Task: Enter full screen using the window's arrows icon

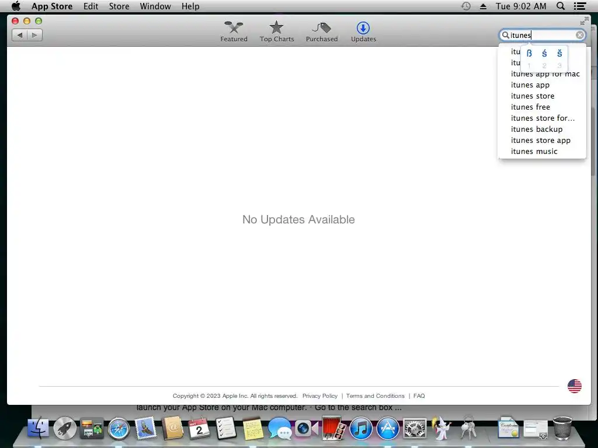Action: [584, 22]
